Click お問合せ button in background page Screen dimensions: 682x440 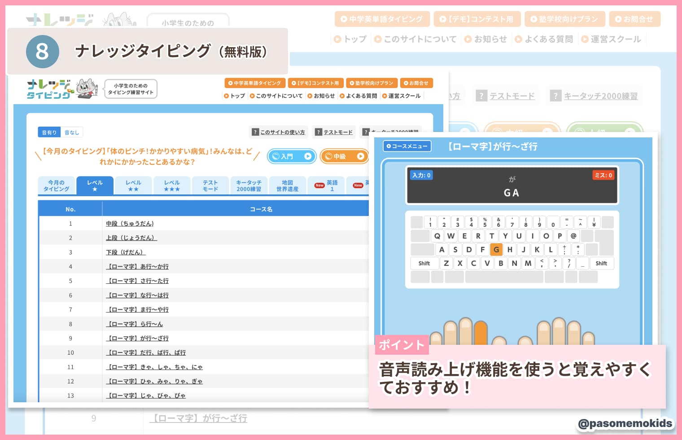click(x=634, y=19)
